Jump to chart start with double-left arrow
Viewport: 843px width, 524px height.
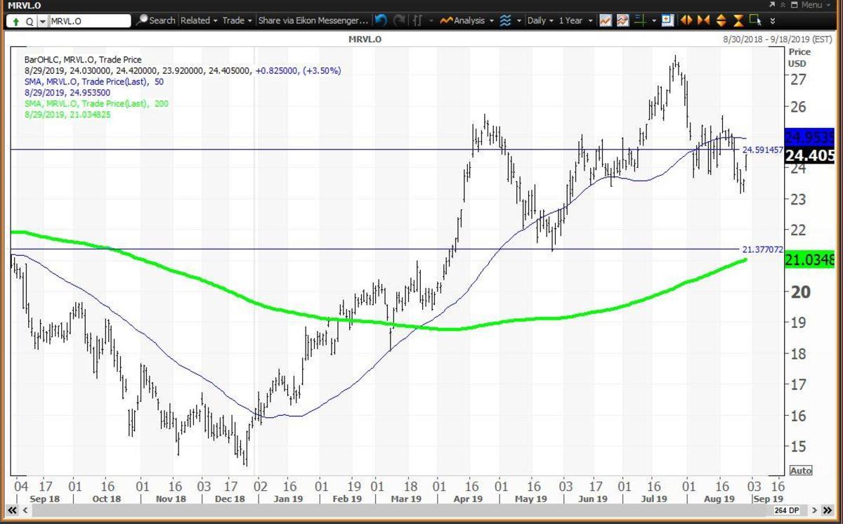11,510
